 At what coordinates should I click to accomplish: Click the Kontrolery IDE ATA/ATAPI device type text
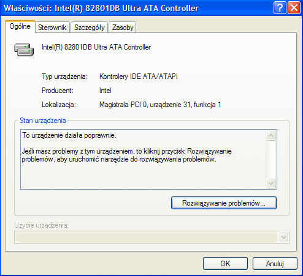click(x=139, y=76)
